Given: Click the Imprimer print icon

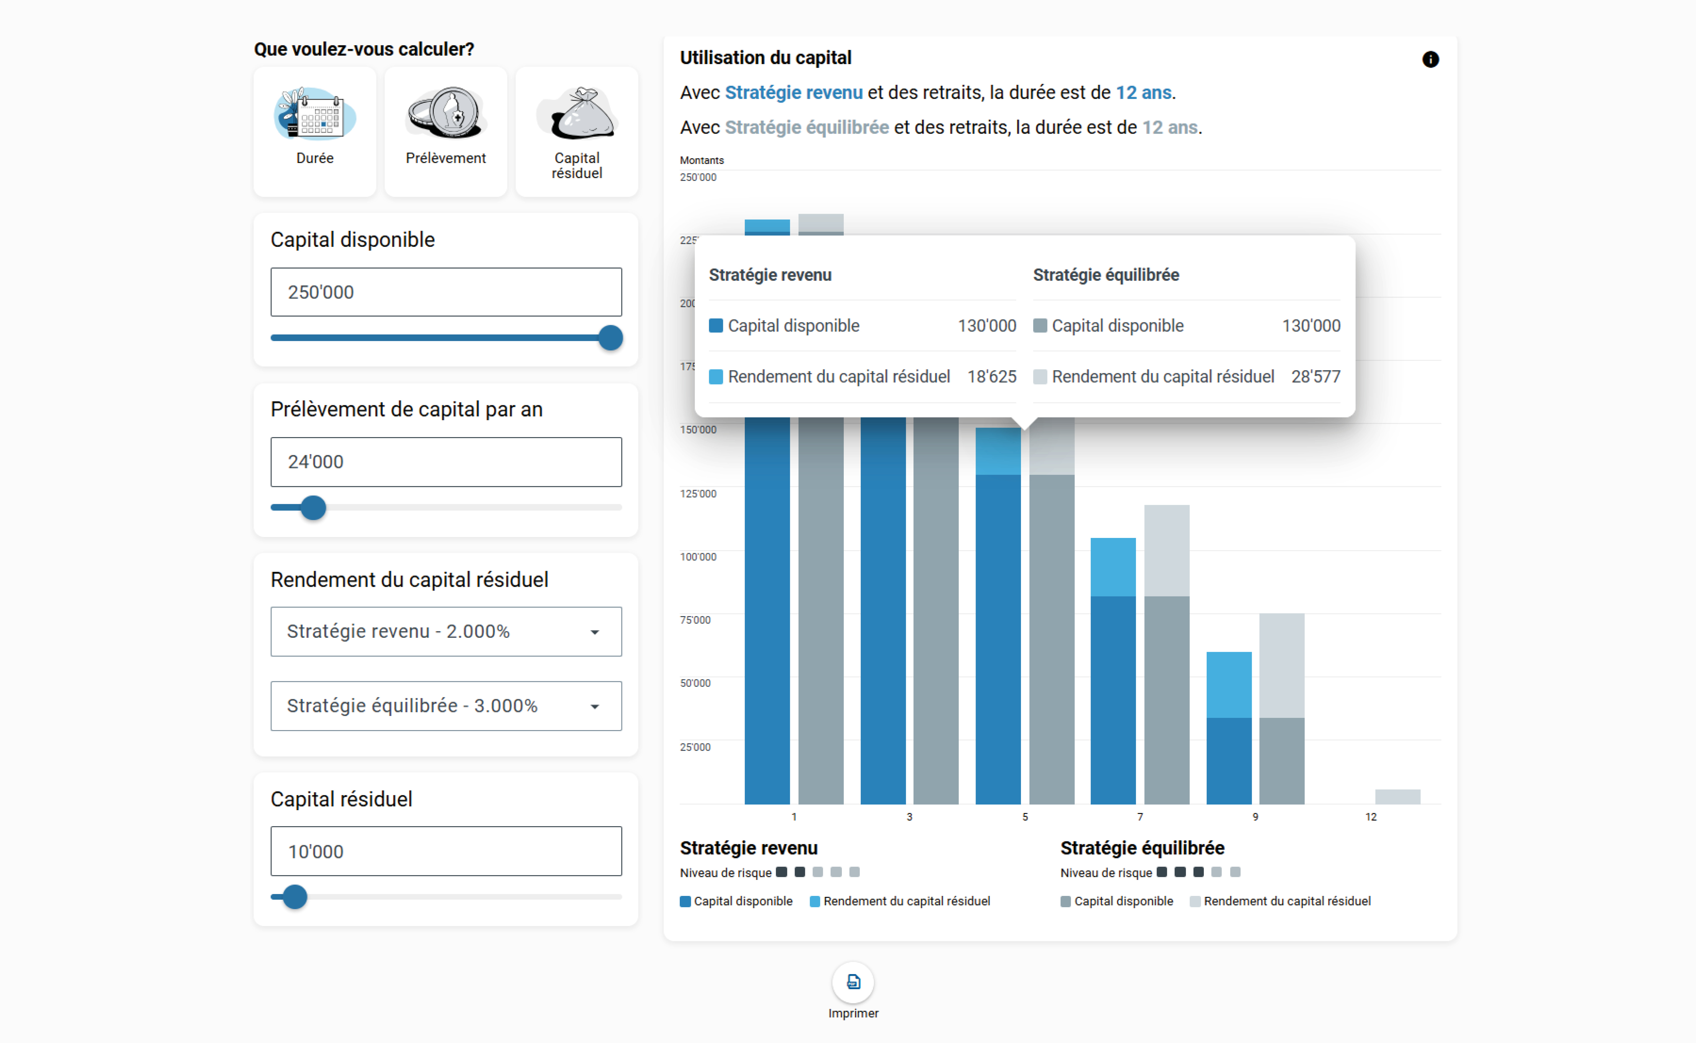Looking at the screenshot, I should [853, 982].
